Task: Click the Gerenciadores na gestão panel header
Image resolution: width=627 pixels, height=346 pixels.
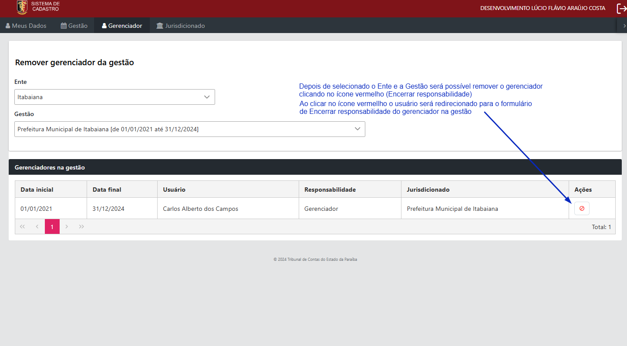Action: click(x=315, y=167)
